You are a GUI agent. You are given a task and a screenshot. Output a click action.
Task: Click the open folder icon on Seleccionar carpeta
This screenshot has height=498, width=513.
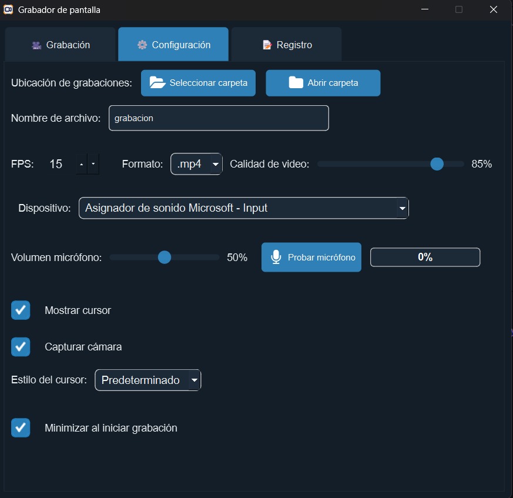click(157, 83)
